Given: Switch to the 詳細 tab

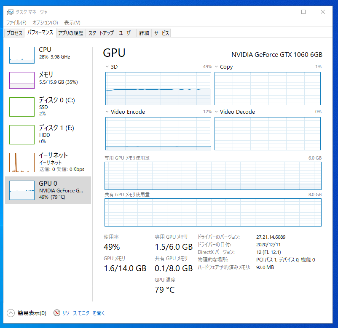Looking at the screenshot, I should (x=144, y=33).
